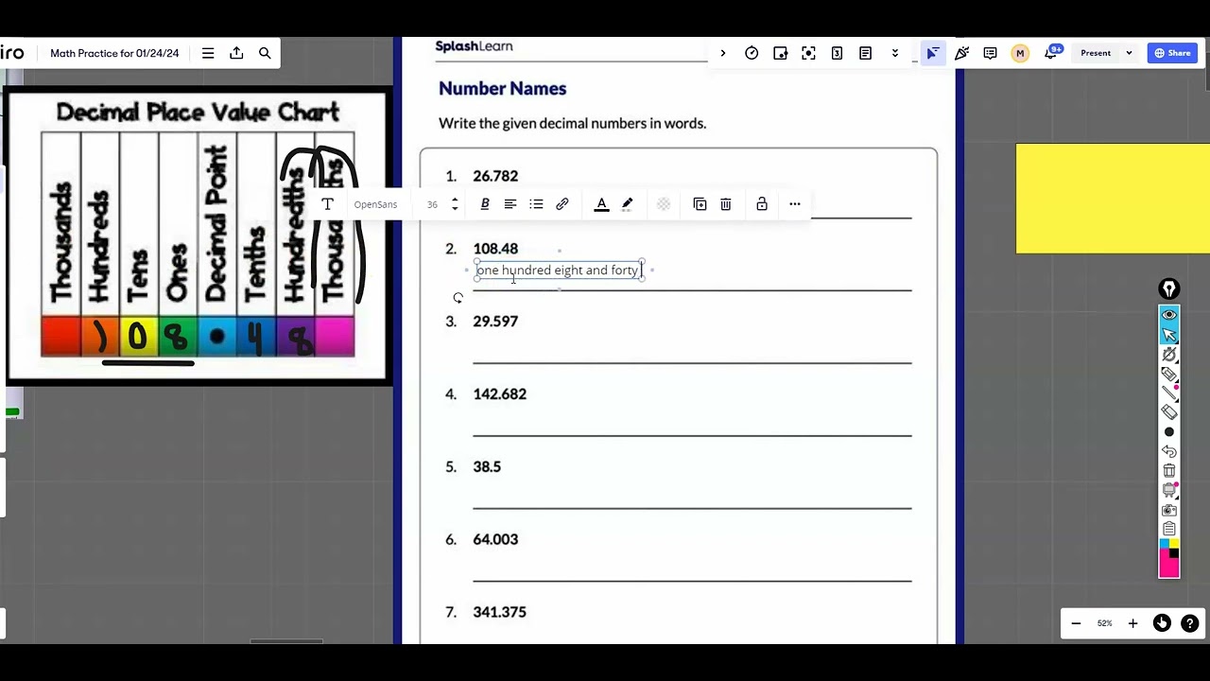
Task: Click the focus/capture frame icon in top toolbar
Action: tap(808, 53)
